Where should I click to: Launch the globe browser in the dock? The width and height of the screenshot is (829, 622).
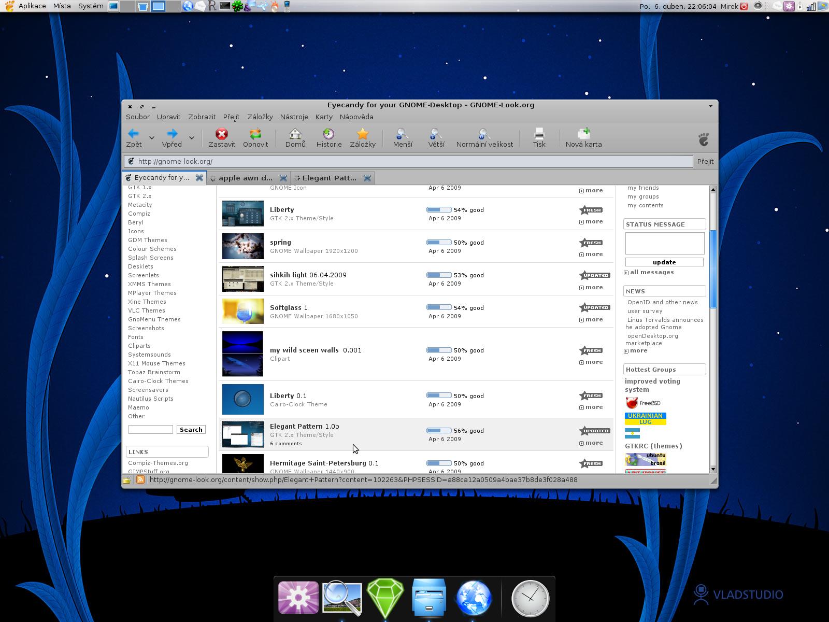473,598
